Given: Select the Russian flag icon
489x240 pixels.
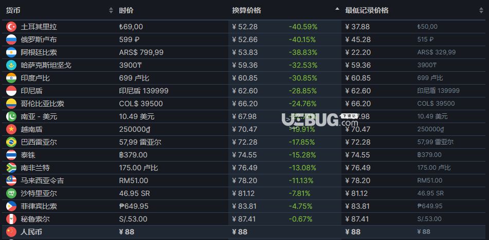Looking at the screenshot, I should 11,39.
